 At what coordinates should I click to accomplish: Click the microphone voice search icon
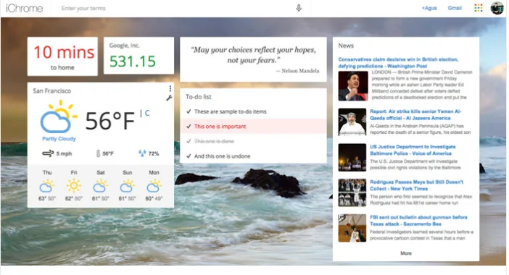tap(299, 8)
